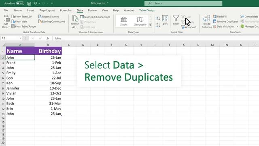The width and height of the screenshot is (259, 146).
Task: Open the Name Box dropdown
Action: (20, 38)
